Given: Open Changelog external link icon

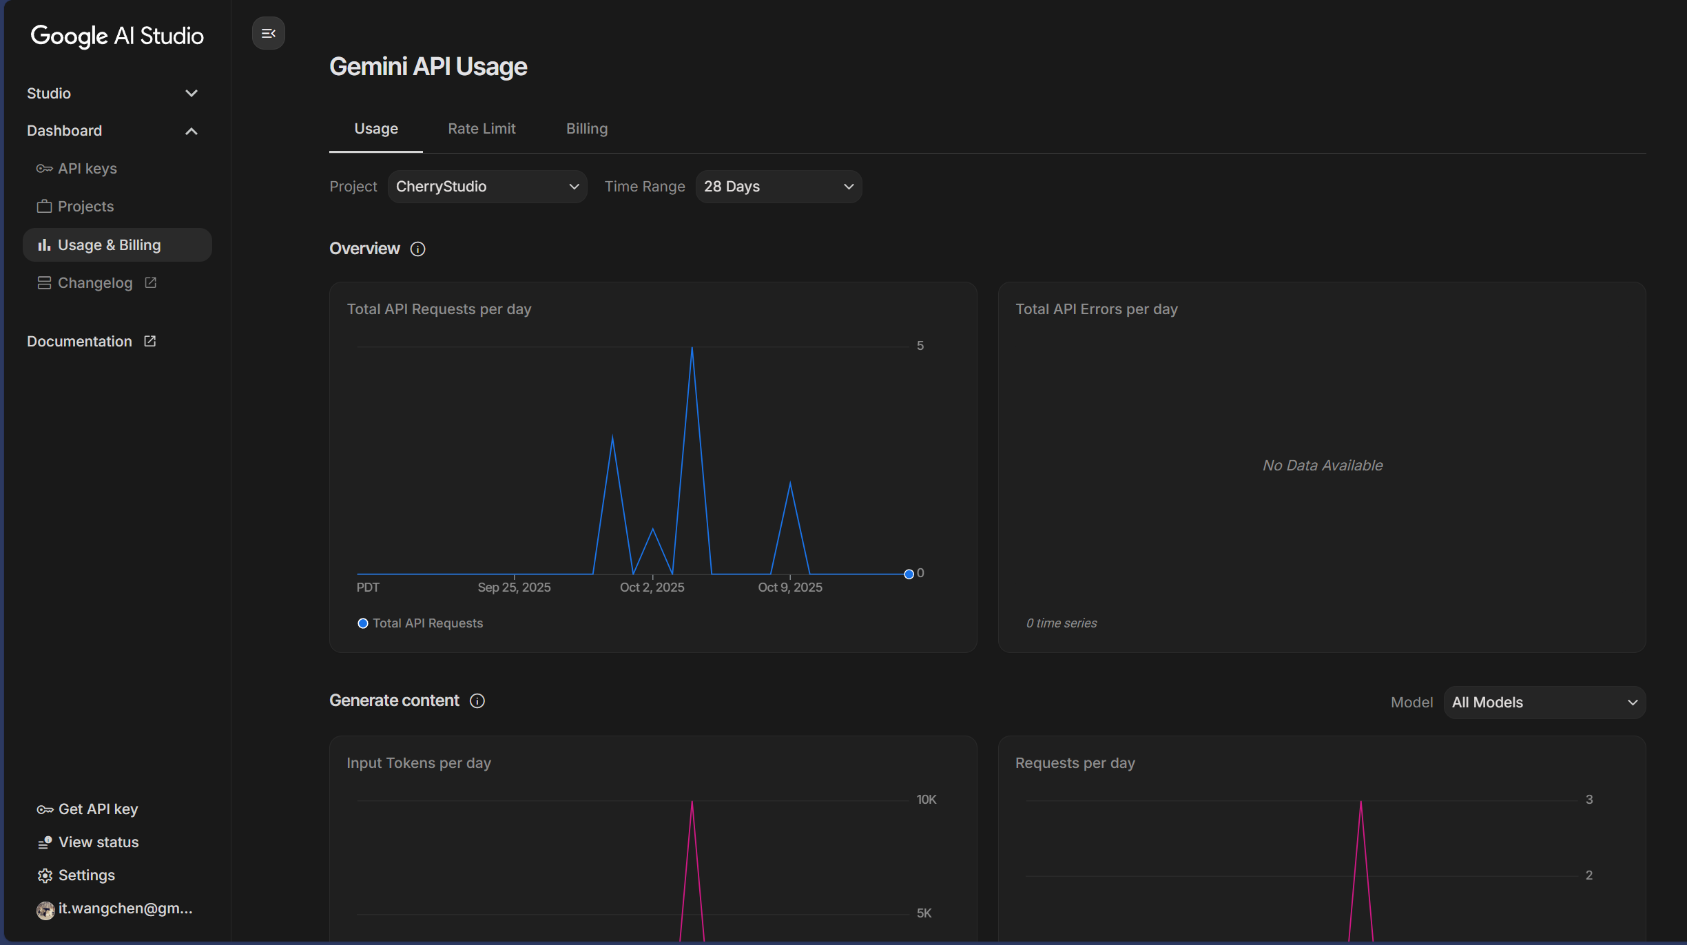Looking at the screenshot, I should pos(151,282).
